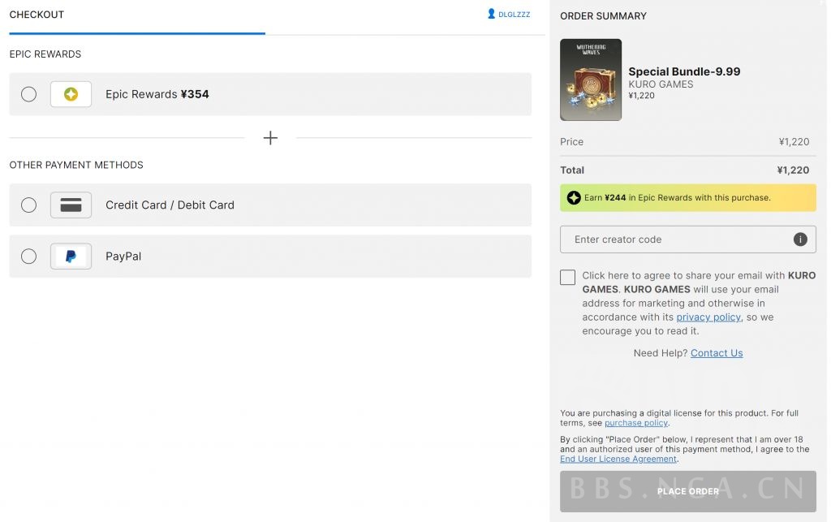
Task: Follow the Contact Us link
Action: 717,353
